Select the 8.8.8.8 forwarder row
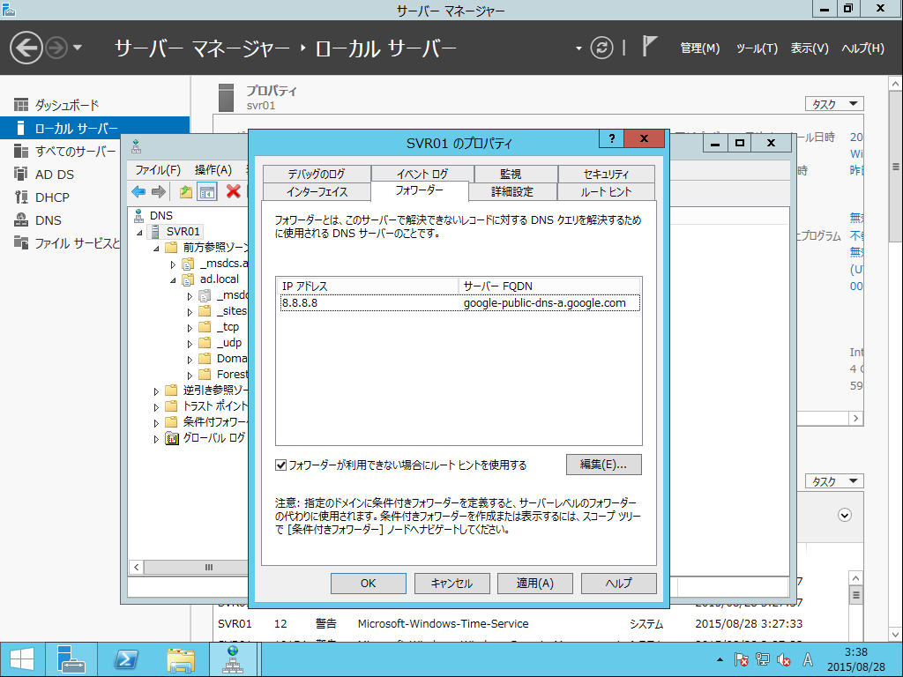Screen dimensions: 903x677 pyautogui.click(x=459, y=303)
